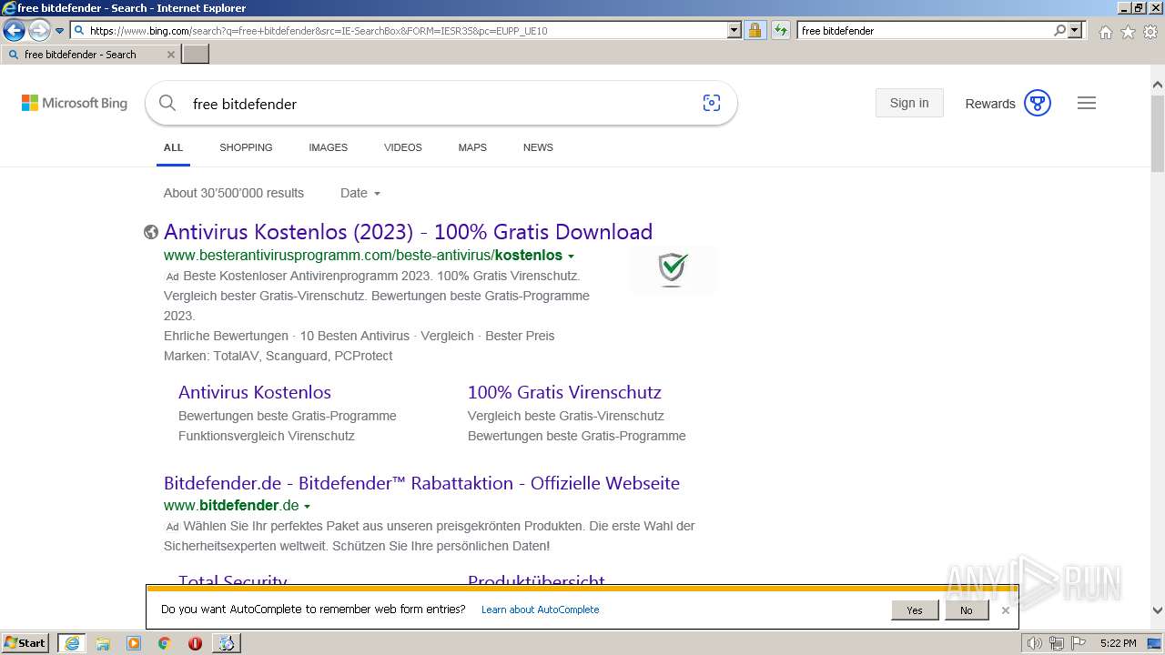Click the IE Back navigation button
The width and height of the screenshot is (1165, 655).
coord(14,30)
